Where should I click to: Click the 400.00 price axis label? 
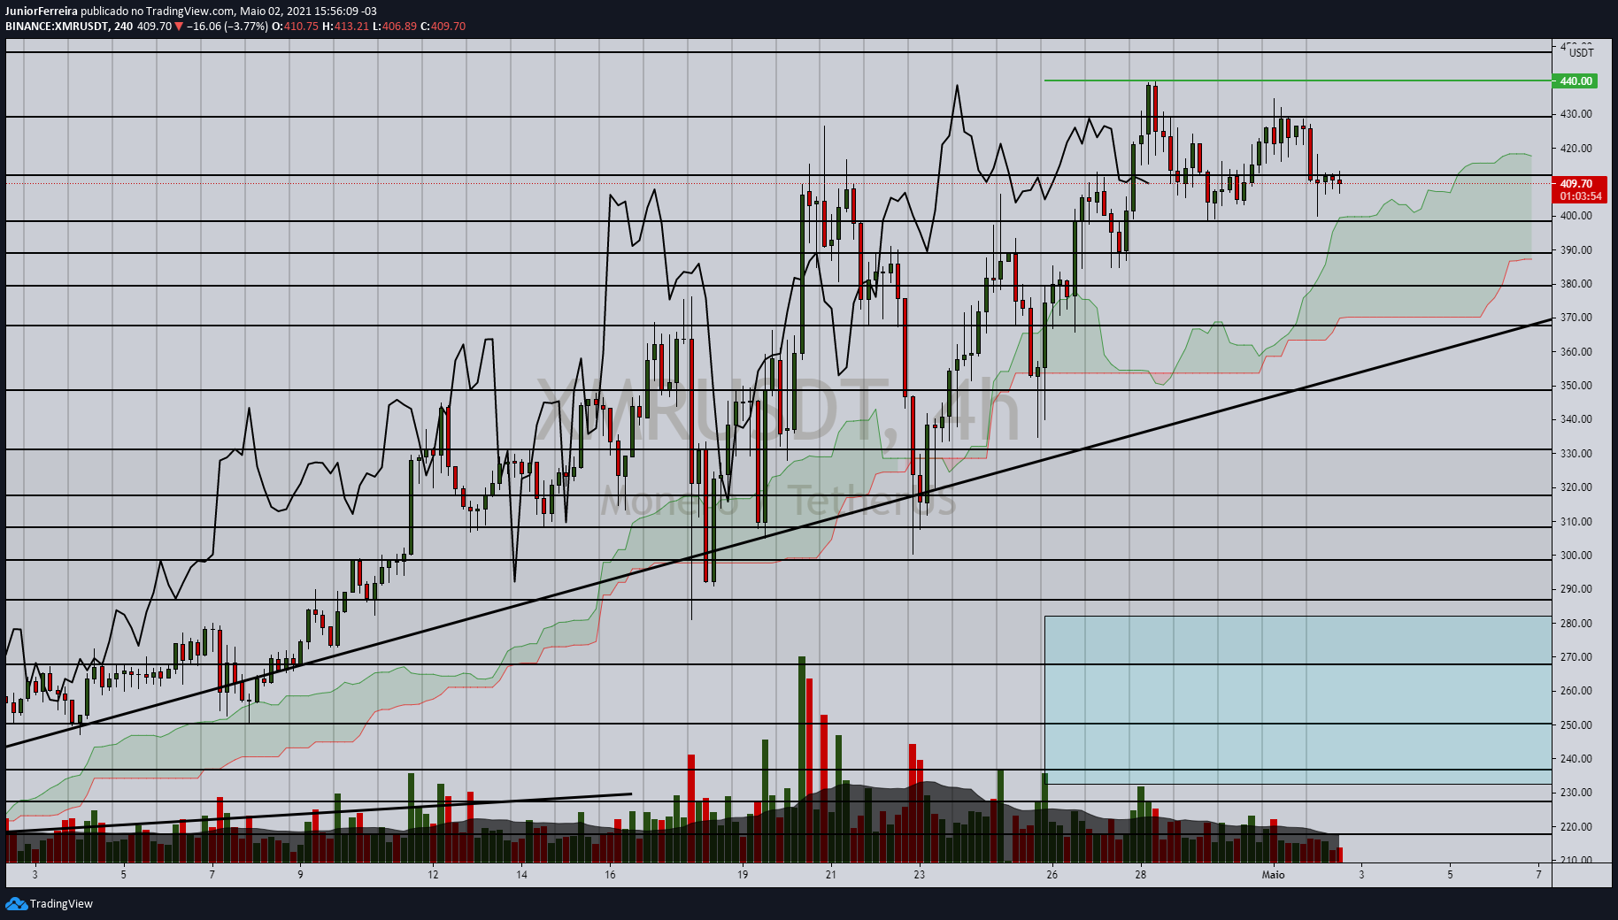(1576, 216)
